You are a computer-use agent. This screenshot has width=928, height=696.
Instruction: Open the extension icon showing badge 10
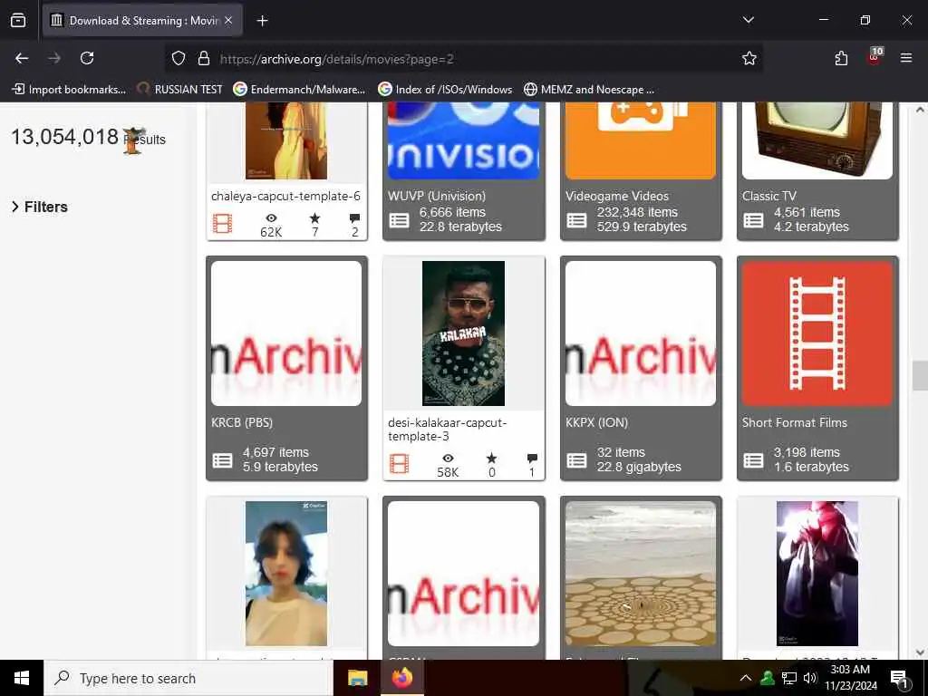tap(875, 57)
